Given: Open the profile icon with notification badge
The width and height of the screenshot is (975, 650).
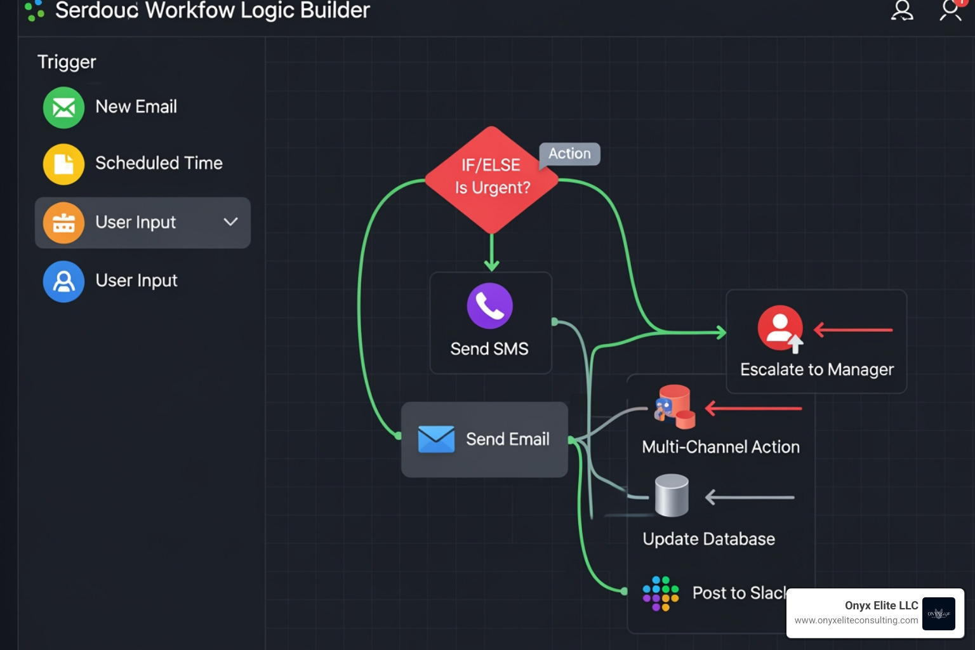Looking at the screenshot, I should (x=951, y=10).
